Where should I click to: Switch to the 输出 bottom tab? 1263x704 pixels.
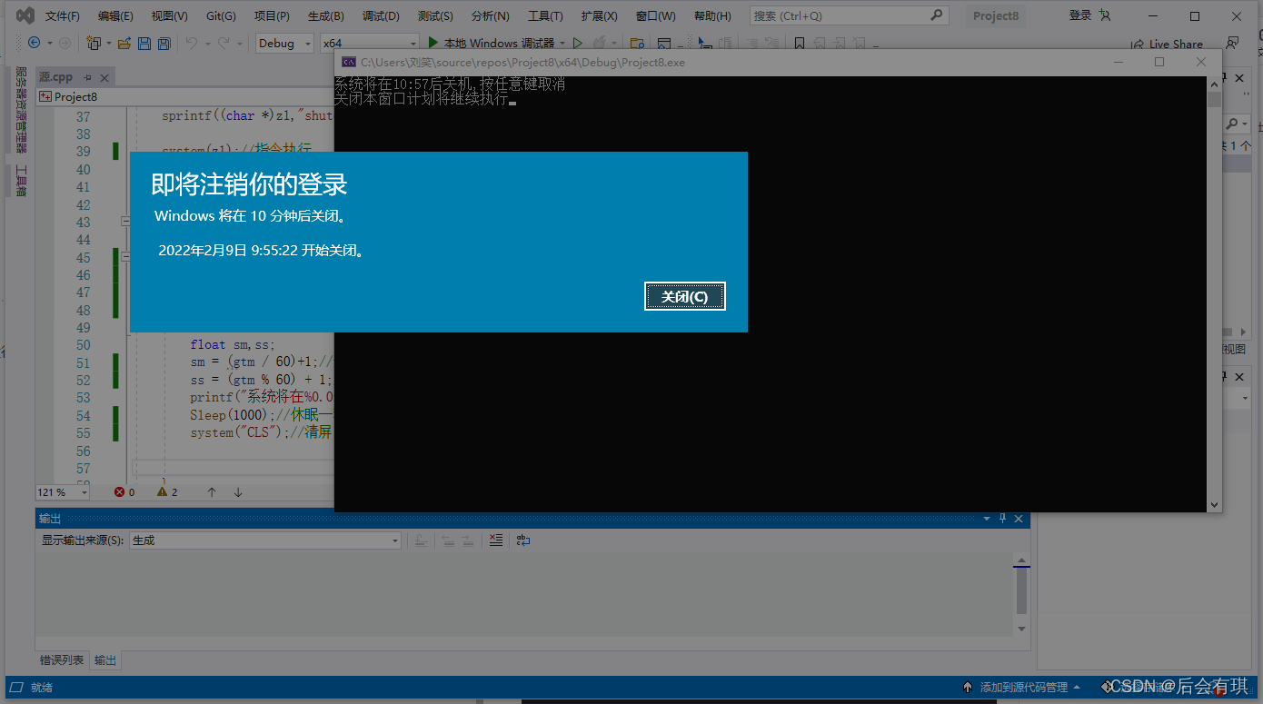[105, 660]
